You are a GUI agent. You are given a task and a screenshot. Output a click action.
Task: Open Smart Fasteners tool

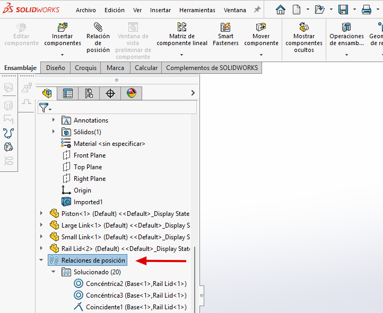pos(225,27)
